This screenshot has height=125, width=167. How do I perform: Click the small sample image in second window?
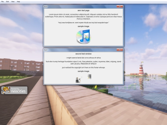click(x=83, y=79)
